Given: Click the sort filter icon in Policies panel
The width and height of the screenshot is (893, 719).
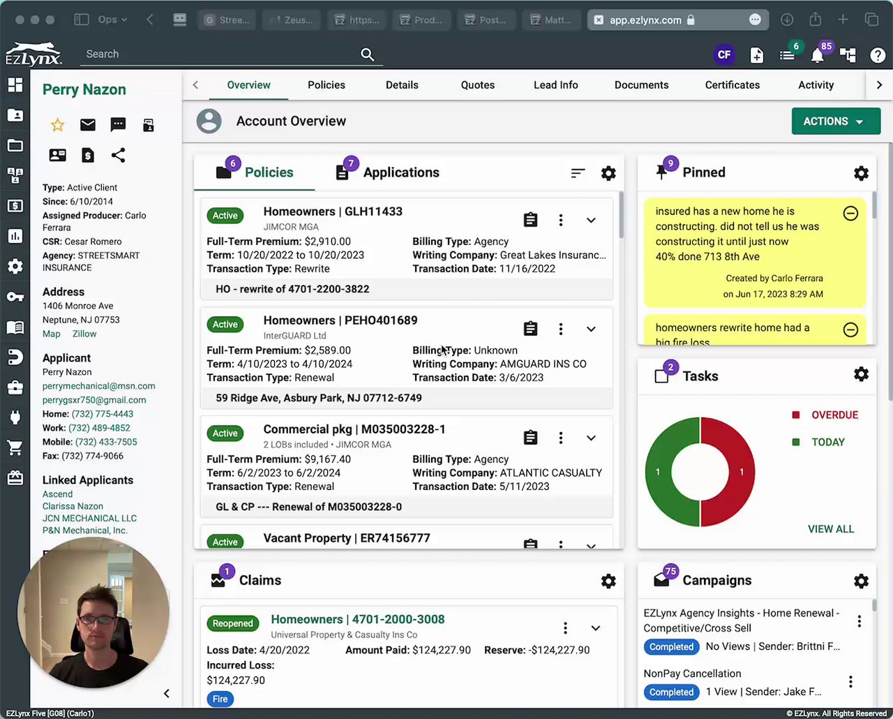Looking at the screenshot, I should 578,173.
